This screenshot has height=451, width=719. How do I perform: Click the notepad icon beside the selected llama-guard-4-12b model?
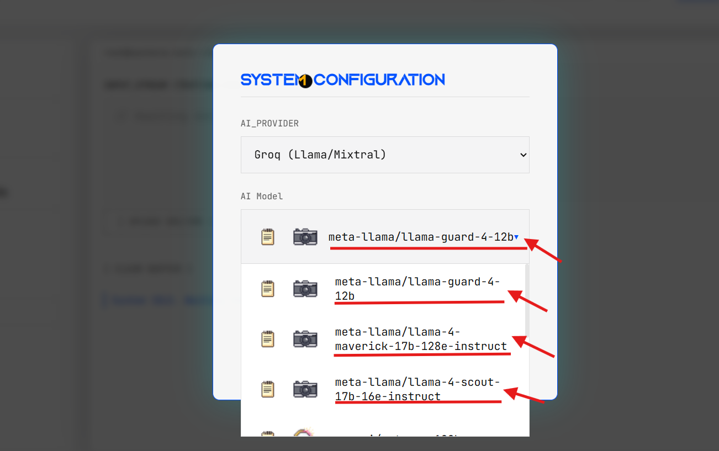coord(268,236)
